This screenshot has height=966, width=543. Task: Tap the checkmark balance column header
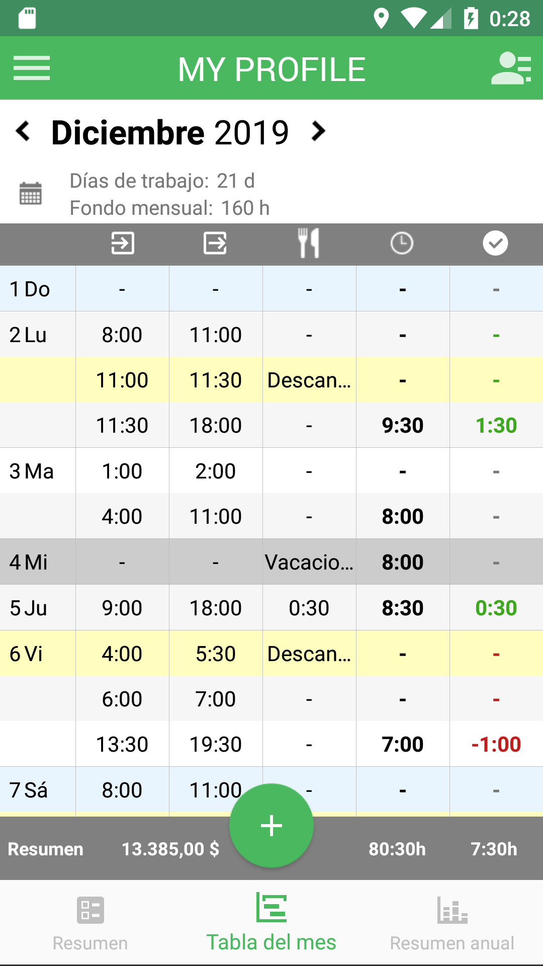pos(495,244)
